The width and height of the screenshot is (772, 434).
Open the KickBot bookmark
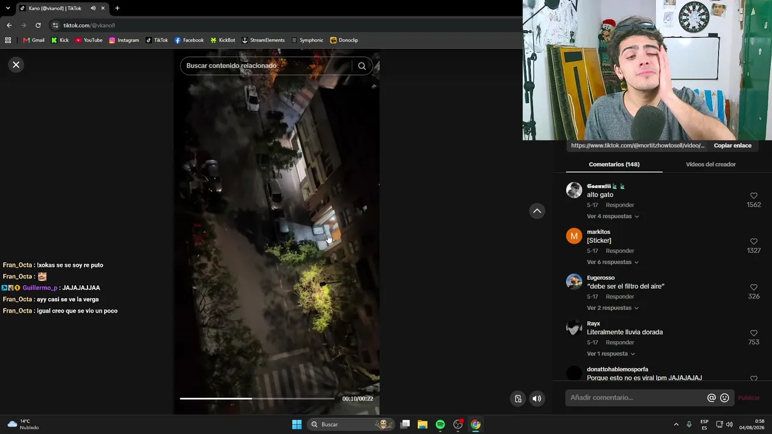coord(223,40)
